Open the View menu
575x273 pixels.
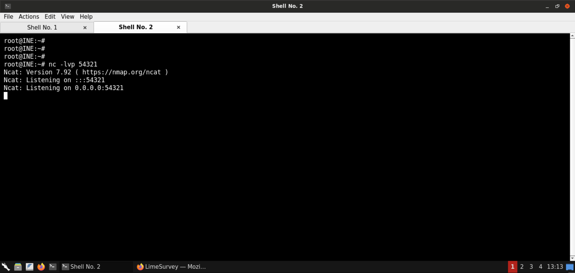[x=67, y=17]
